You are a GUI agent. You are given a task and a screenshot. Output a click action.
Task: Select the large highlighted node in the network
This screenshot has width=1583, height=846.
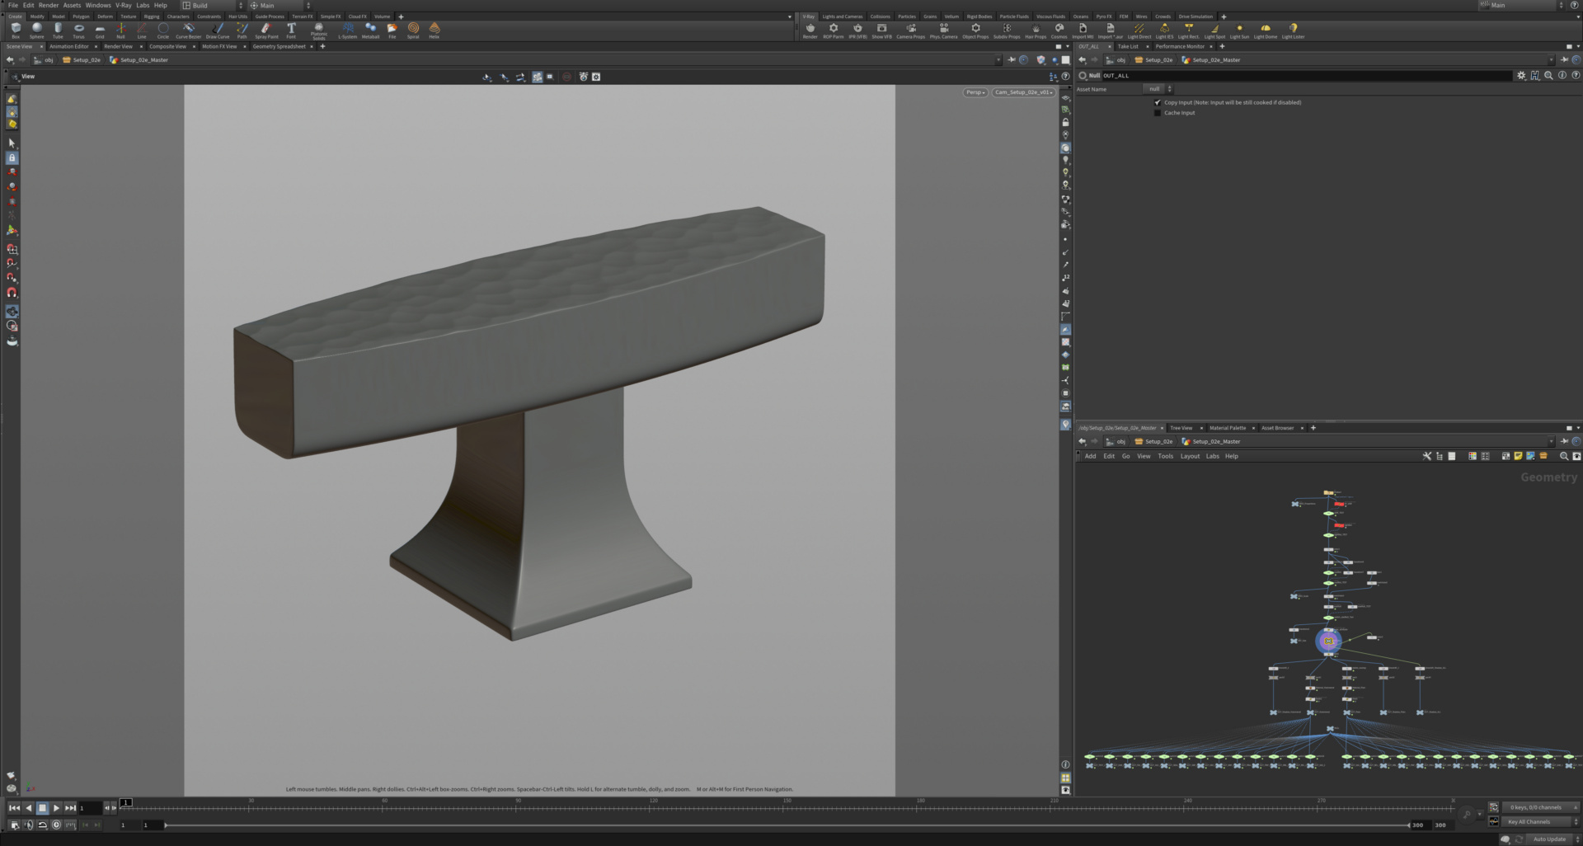[x=1328, y=641]
